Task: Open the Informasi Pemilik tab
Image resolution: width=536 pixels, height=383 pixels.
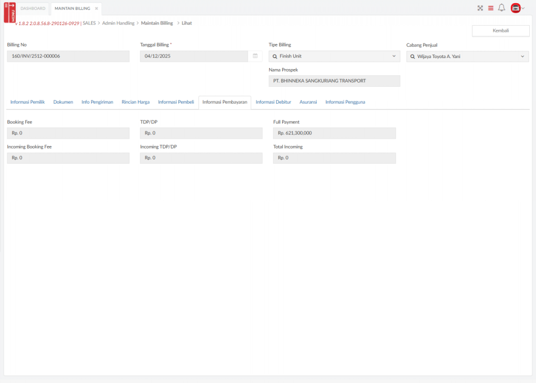Action: click(27, 102)
